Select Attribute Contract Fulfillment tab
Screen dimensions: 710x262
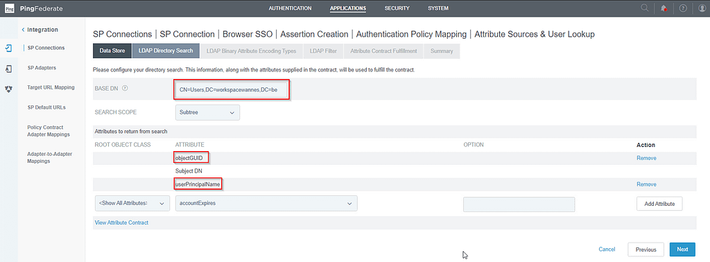[383, 51]
